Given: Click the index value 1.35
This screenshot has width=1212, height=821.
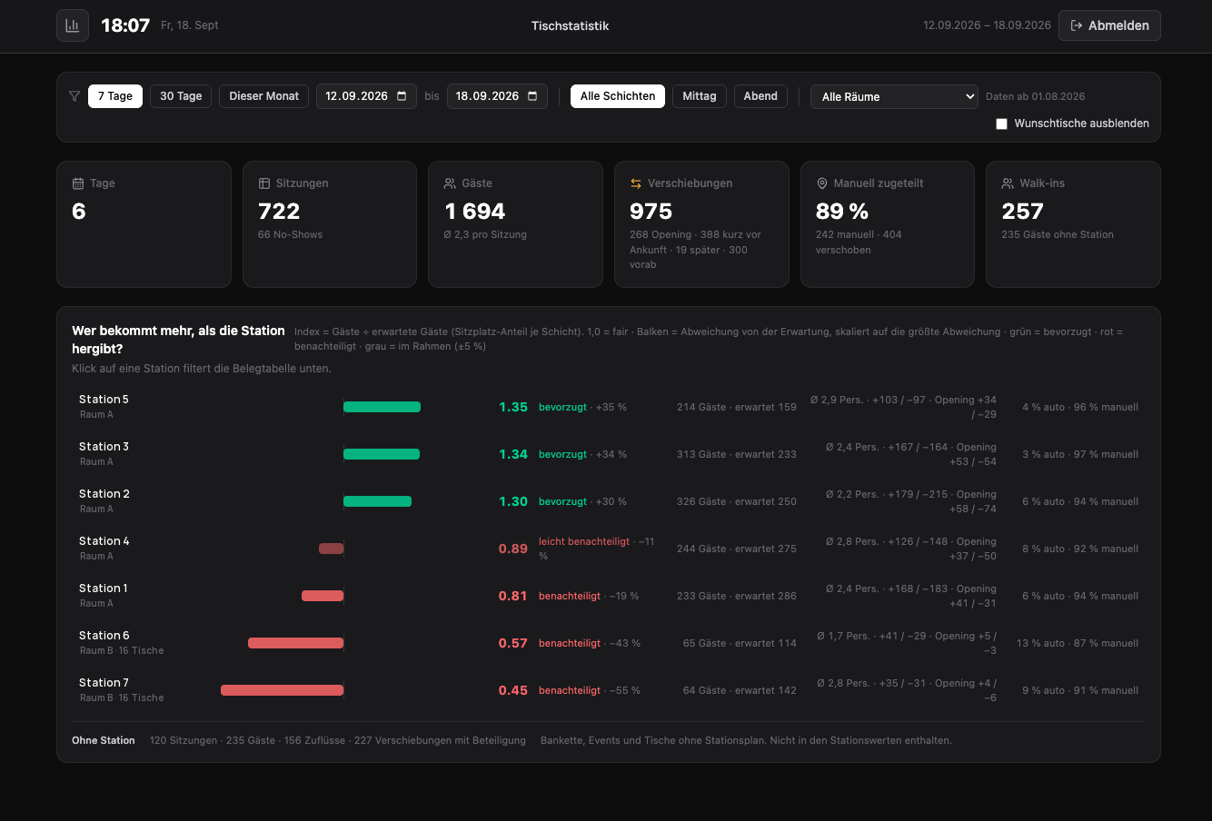Looking at the screenshot, I should point(513,407).
